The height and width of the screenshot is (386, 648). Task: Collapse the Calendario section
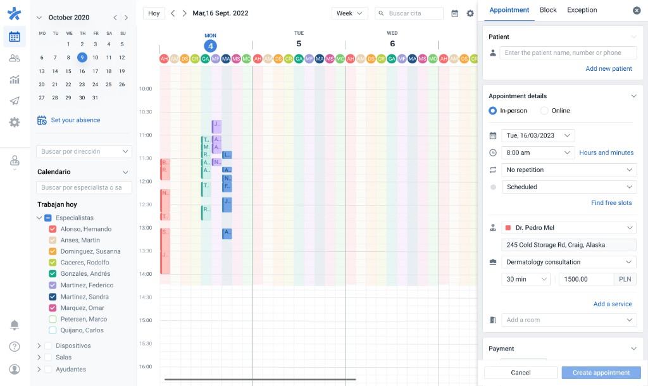[x=125, y=172]
